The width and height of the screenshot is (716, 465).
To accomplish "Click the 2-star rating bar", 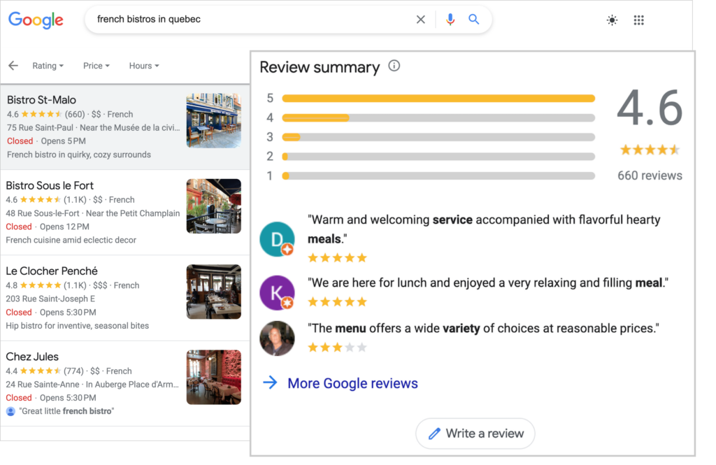I will click(x=438, y=157).
